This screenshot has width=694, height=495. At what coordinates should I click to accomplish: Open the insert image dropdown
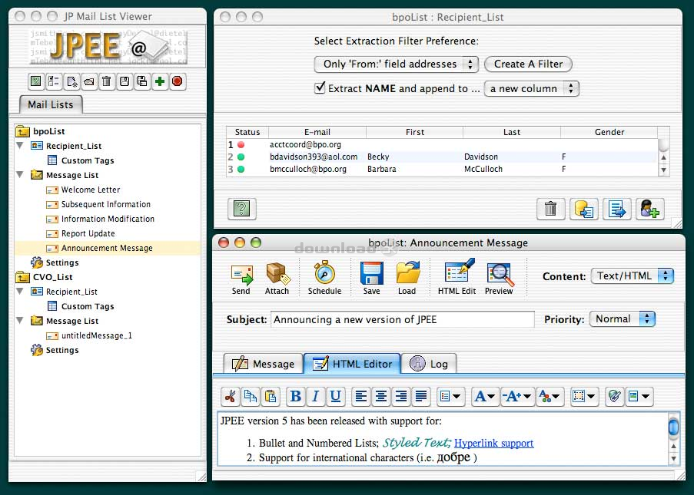tap(639, 397)
